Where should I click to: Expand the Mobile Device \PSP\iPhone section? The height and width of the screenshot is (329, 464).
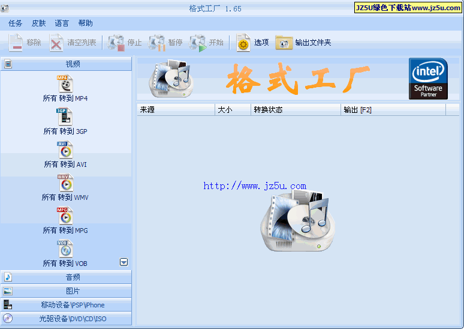coord(66,305)
